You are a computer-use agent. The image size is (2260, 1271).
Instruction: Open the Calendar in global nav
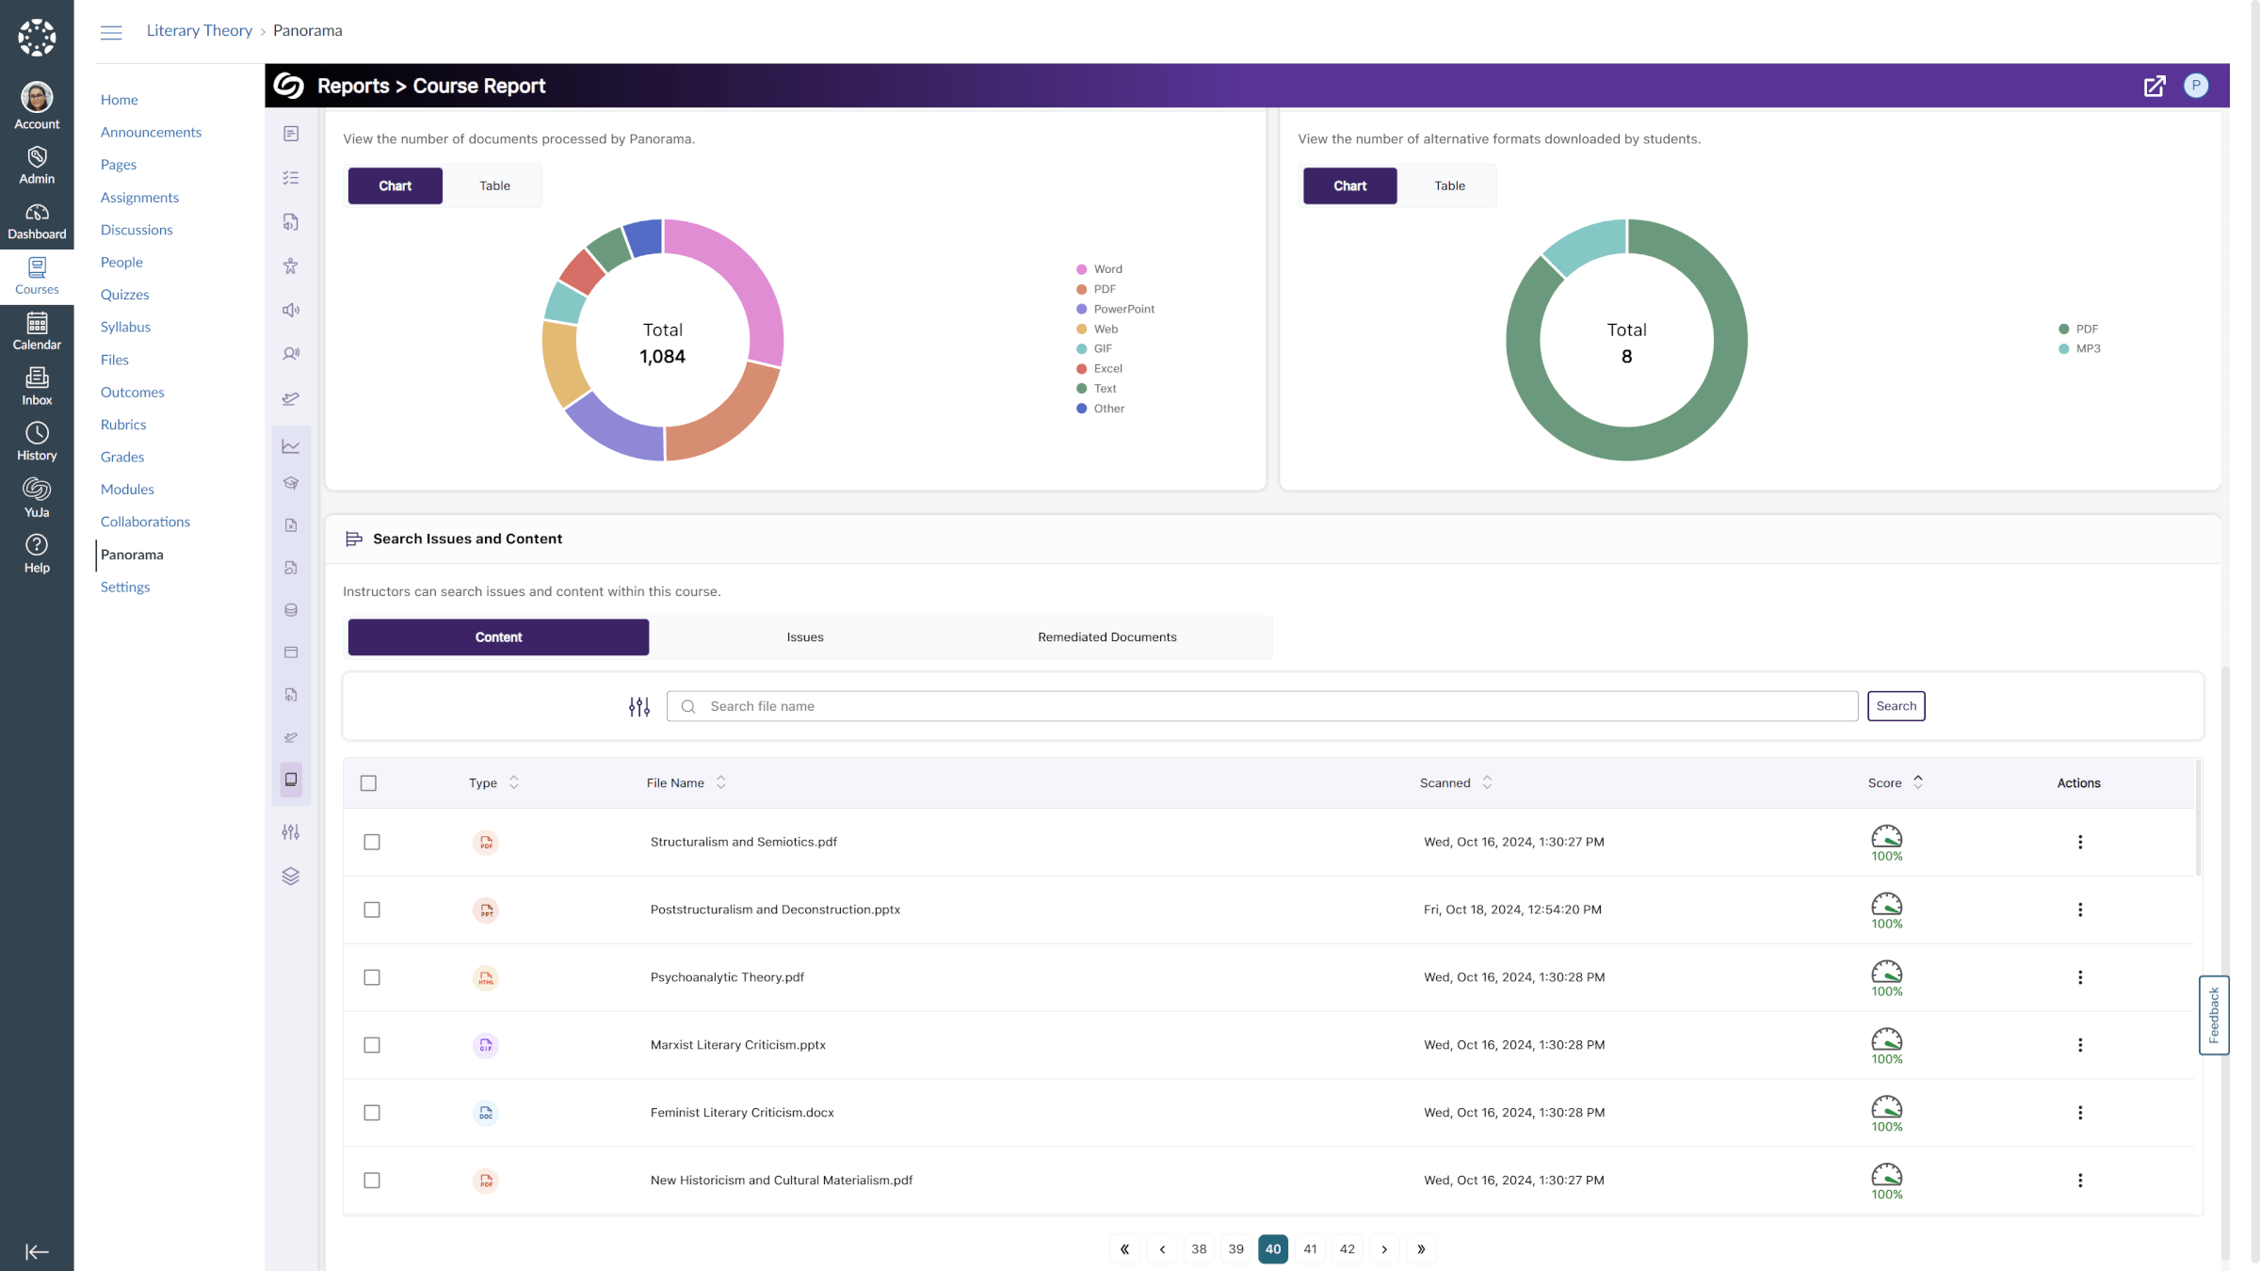pos(37,331)
